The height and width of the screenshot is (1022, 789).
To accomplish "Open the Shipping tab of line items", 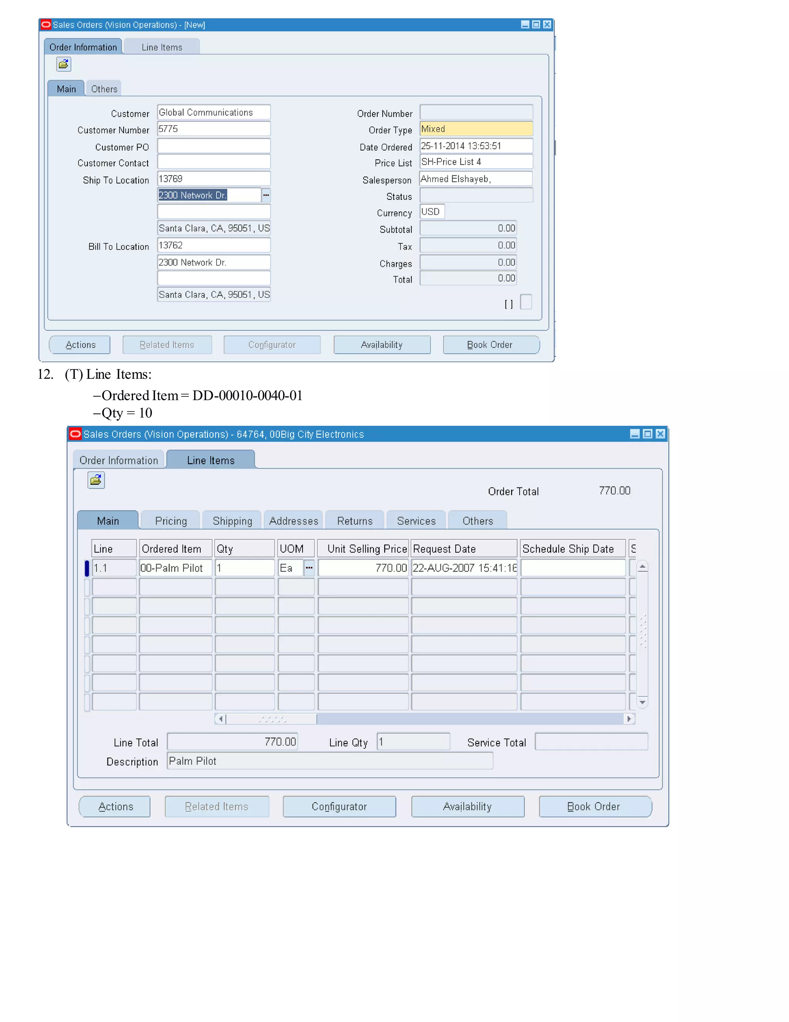I will pyautogui.click(x=232, y=521).
